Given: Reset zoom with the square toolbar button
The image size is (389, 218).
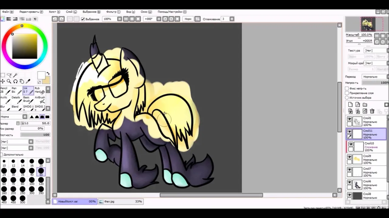Looking at the screenshot, I should tap(138, 19).
